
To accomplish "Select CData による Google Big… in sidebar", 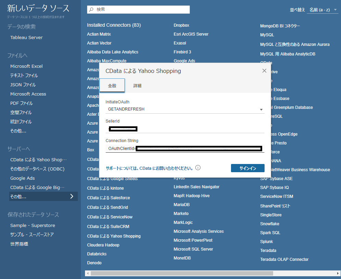I will (37, 187).
